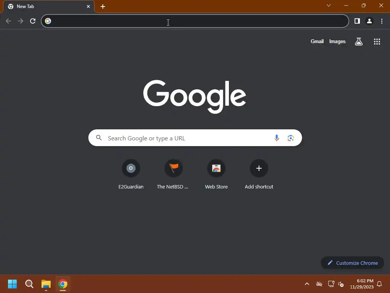Minimize the Chrome window

[x=346, y=5]
